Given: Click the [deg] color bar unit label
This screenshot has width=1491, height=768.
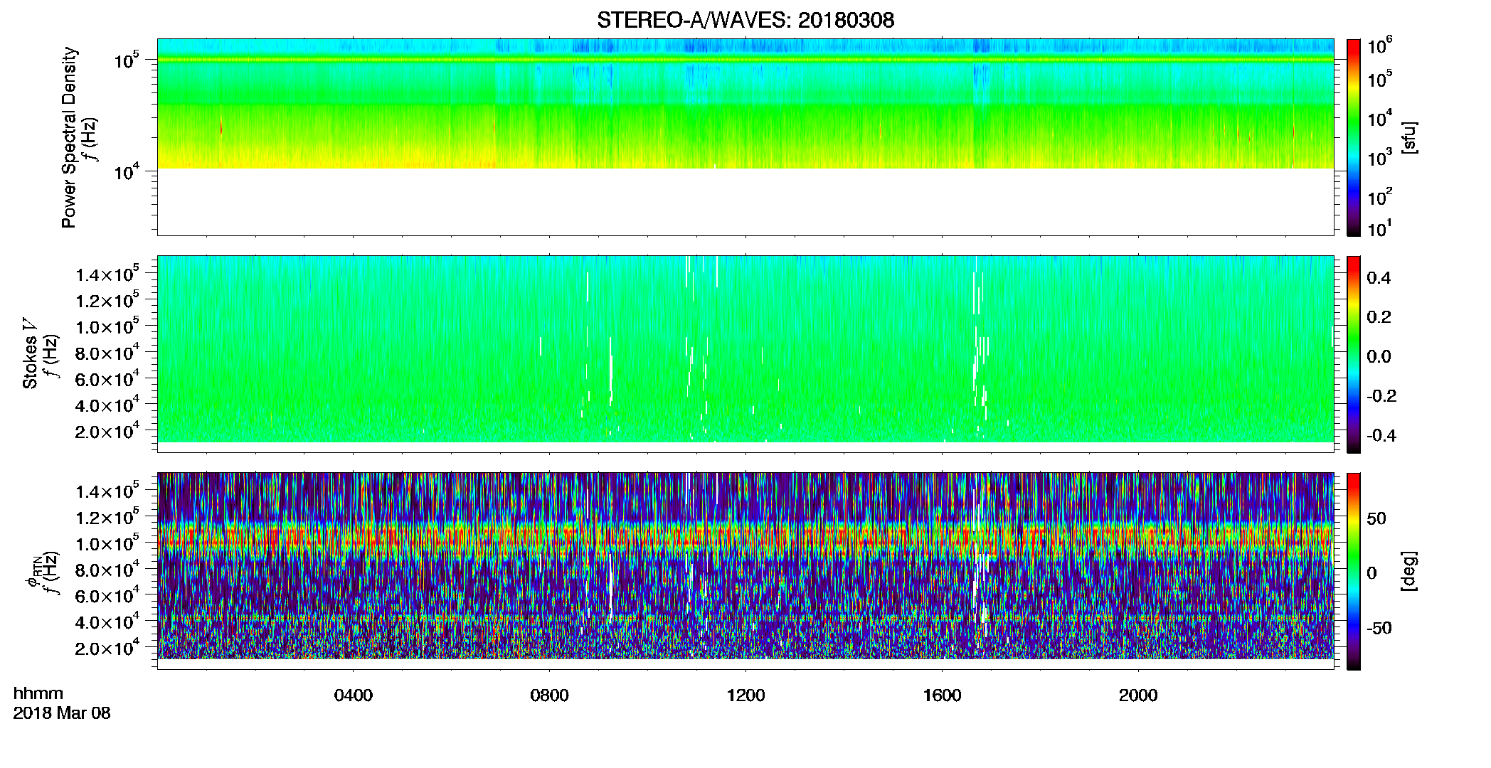Looking at the screenshot, I should [1409, 571].
